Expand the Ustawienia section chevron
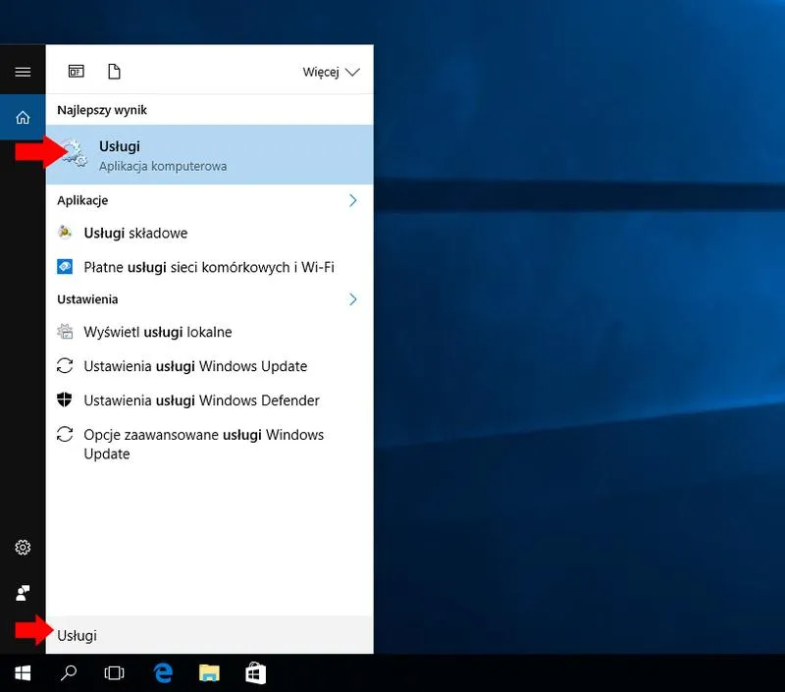 (353, 299)
